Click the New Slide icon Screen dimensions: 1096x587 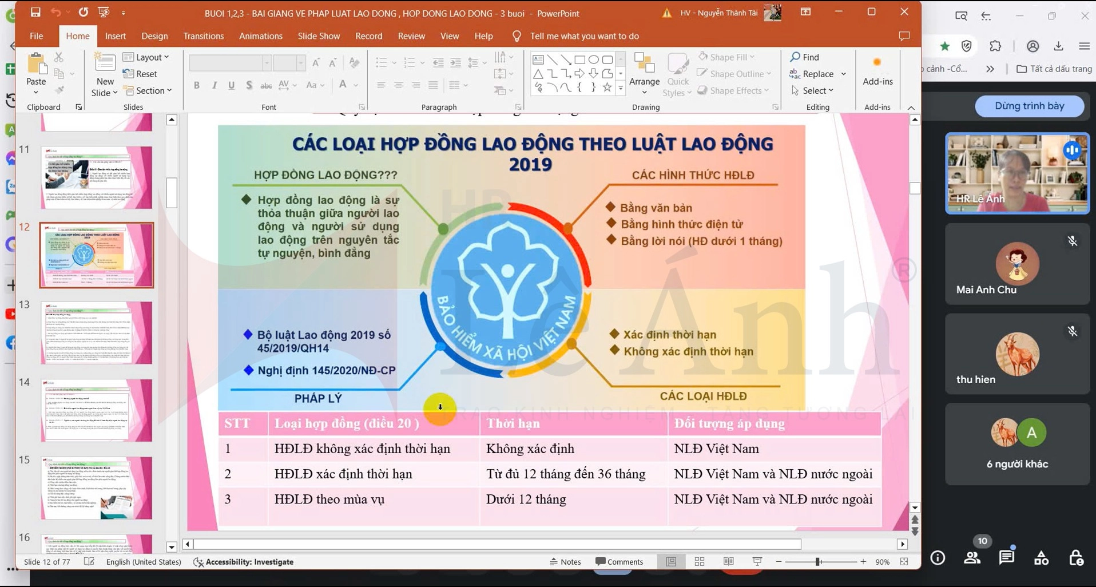point(104,64)
